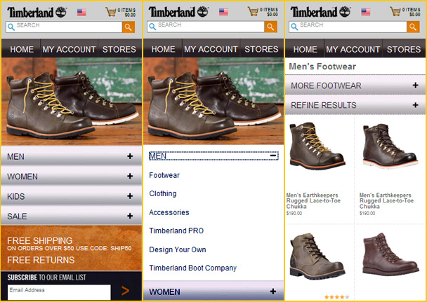Image resolution: width=427 pixels, height=302 pixels.
Task: Click the second Men's Earthkeepers Rugged Chukka title
Action: (x=386, y=200)
